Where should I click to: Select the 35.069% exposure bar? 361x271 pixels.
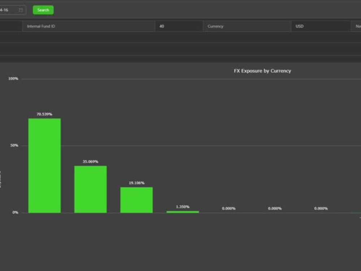tap(91, 189)
